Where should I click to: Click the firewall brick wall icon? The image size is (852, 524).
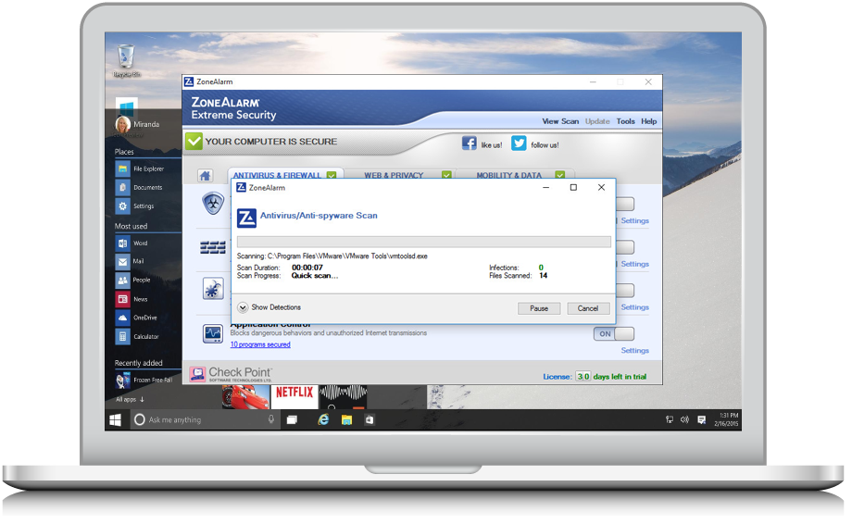coord(213,247)
